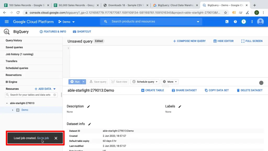Edit the Description pencil icon

(x=88, y=106)
